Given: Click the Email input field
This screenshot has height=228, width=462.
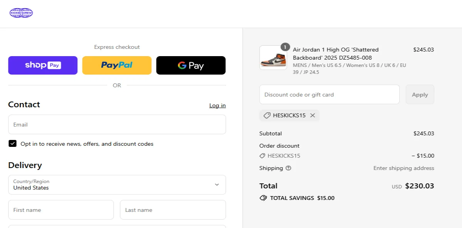Looking at the screenshot, I should 117,124.
